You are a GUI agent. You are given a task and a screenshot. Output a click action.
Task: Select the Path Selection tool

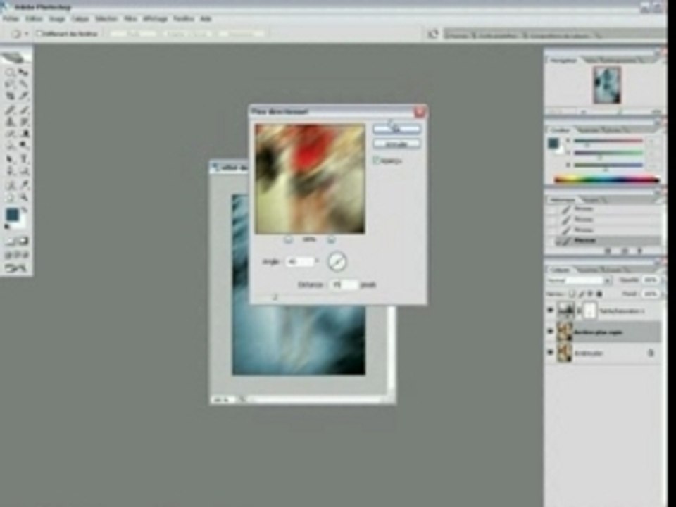10,160
